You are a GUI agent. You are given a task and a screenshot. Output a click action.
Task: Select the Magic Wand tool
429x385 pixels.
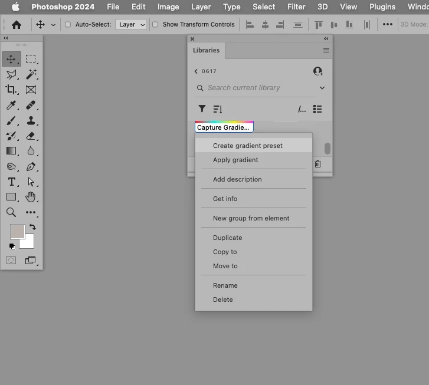click(31, 74)
